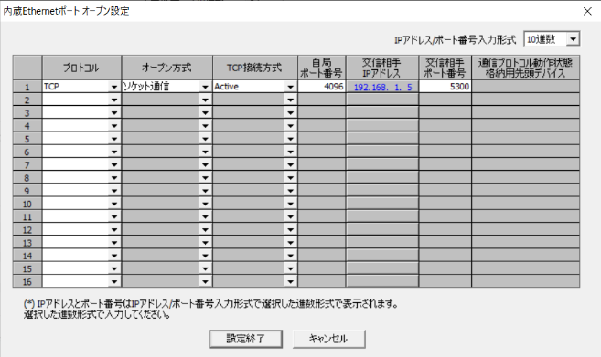Select destination port number field 5300
Viewport: 601px width, 357px height.
tap(445, 87)
